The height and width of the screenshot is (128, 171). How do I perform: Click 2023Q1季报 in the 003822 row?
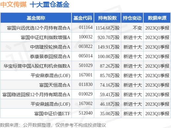[157, 47]
